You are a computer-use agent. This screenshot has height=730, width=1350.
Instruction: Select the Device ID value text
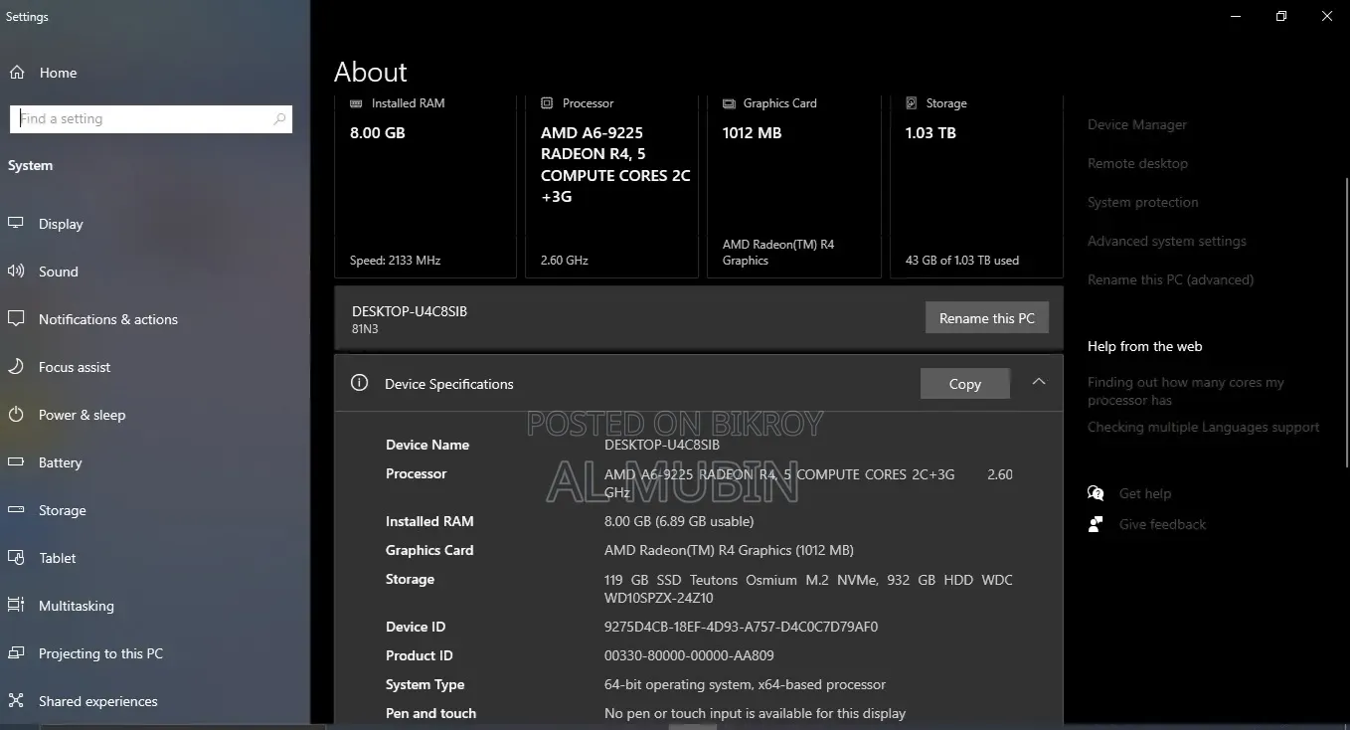pos(742,627)
